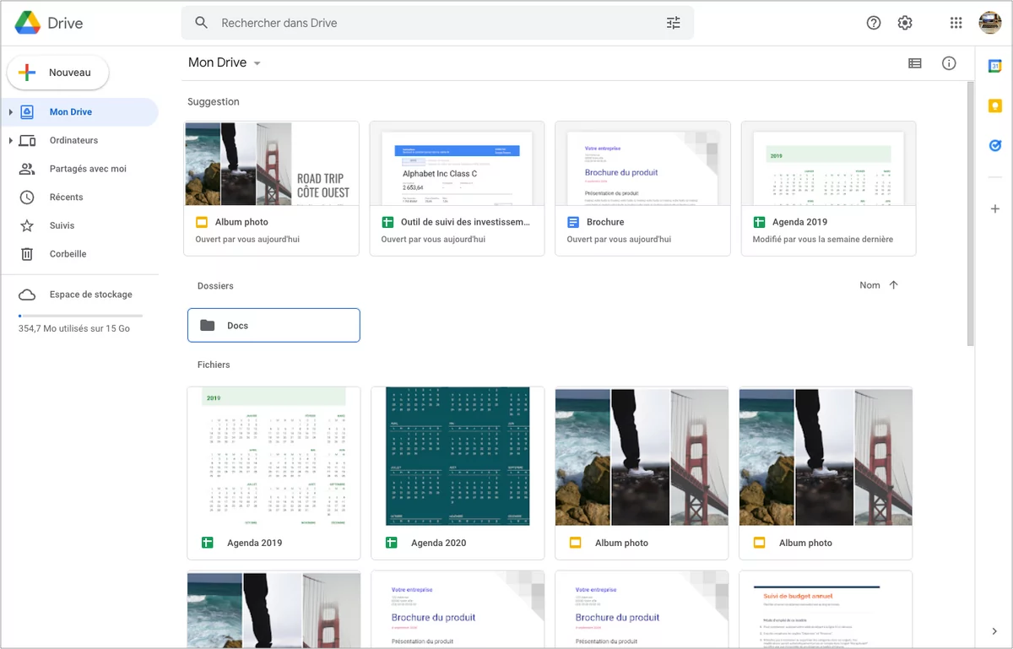Open suggested Agenda 2019 calendar thumbnail
This screenshot has width=1013, height=649.
coord(828,164)
